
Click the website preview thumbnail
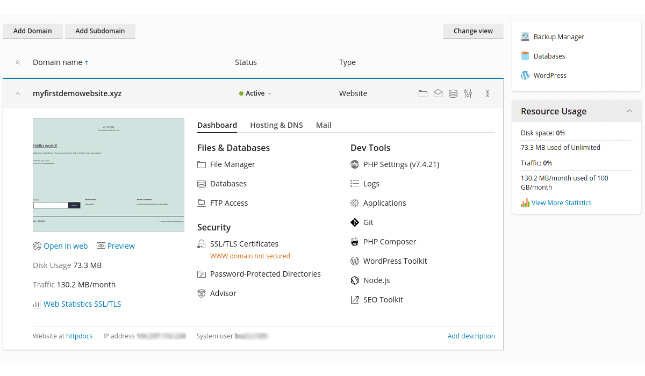[x=109, y=175]
